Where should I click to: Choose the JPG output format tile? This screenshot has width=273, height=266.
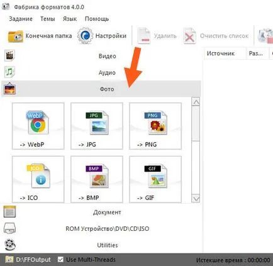coord(97,126)
